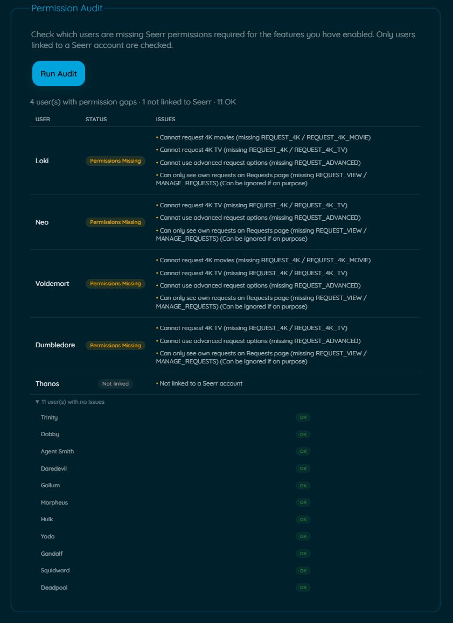The width and height of the screenshot is (453, 623).
Task: Click the Not linked to a Seerr account issue
Action: 199,383
